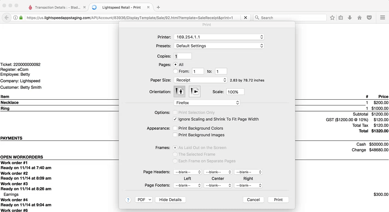Click the From page number field
Viewport: 389px width, 212px height.
[198, 71]
